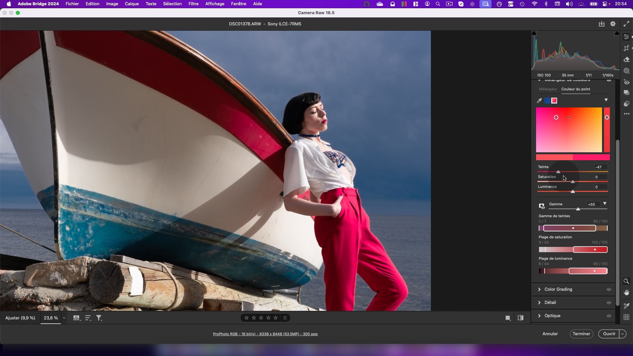Click the Terminer button
The height and width of the screenshot is (356, 633).
(x=581, y=334)
